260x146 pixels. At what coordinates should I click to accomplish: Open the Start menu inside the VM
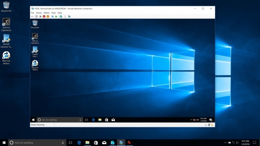[33, 120]
